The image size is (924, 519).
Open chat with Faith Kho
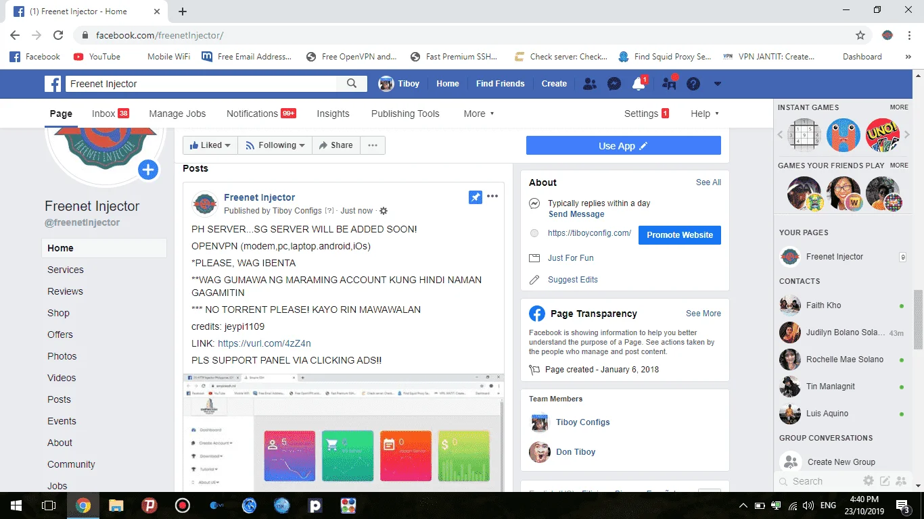point(842,305)
